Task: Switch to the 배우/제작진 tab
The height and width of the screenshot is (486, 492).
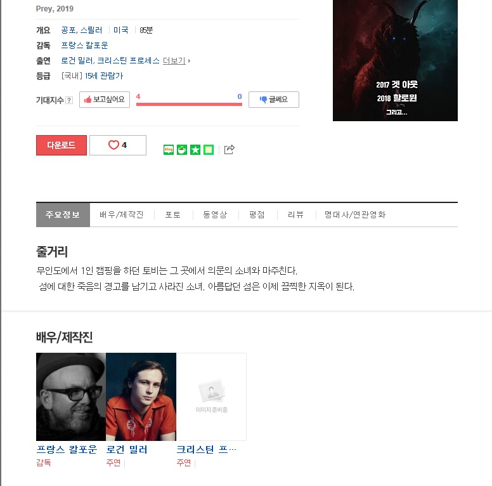Action: click(122, 214)
